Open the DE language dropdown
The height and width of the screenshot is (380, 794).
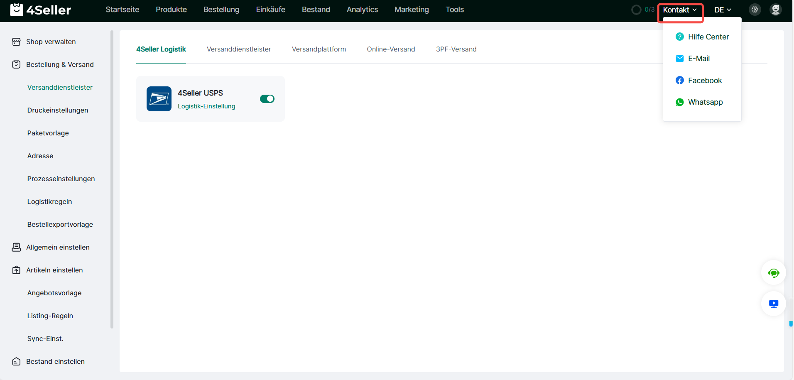coord(723,10)
